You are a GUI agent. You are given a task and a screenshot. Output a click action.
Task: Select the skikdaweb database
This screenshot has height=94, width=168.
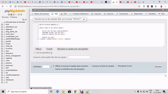coord(10,80)
